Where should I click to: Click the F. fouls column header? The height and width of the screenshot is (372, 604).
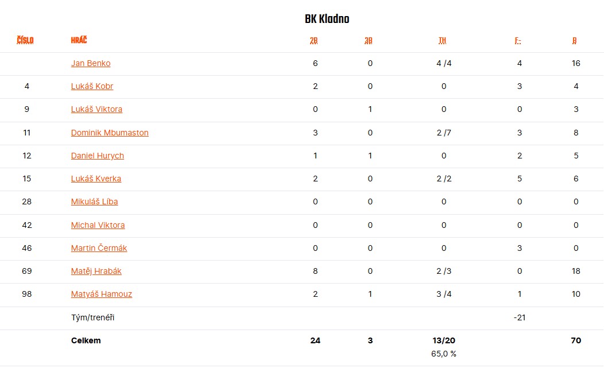click(x=518, y=41)
